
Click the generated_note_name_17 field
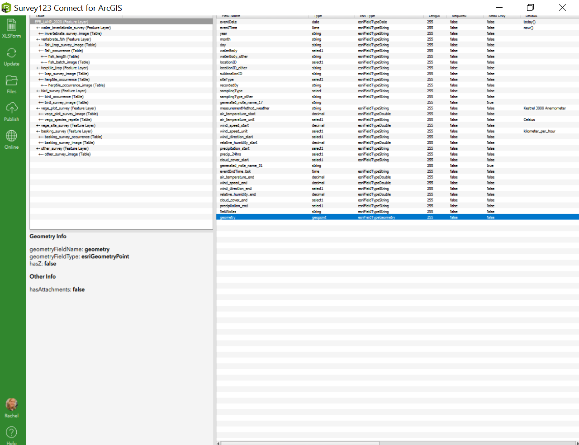click(241, 103)
